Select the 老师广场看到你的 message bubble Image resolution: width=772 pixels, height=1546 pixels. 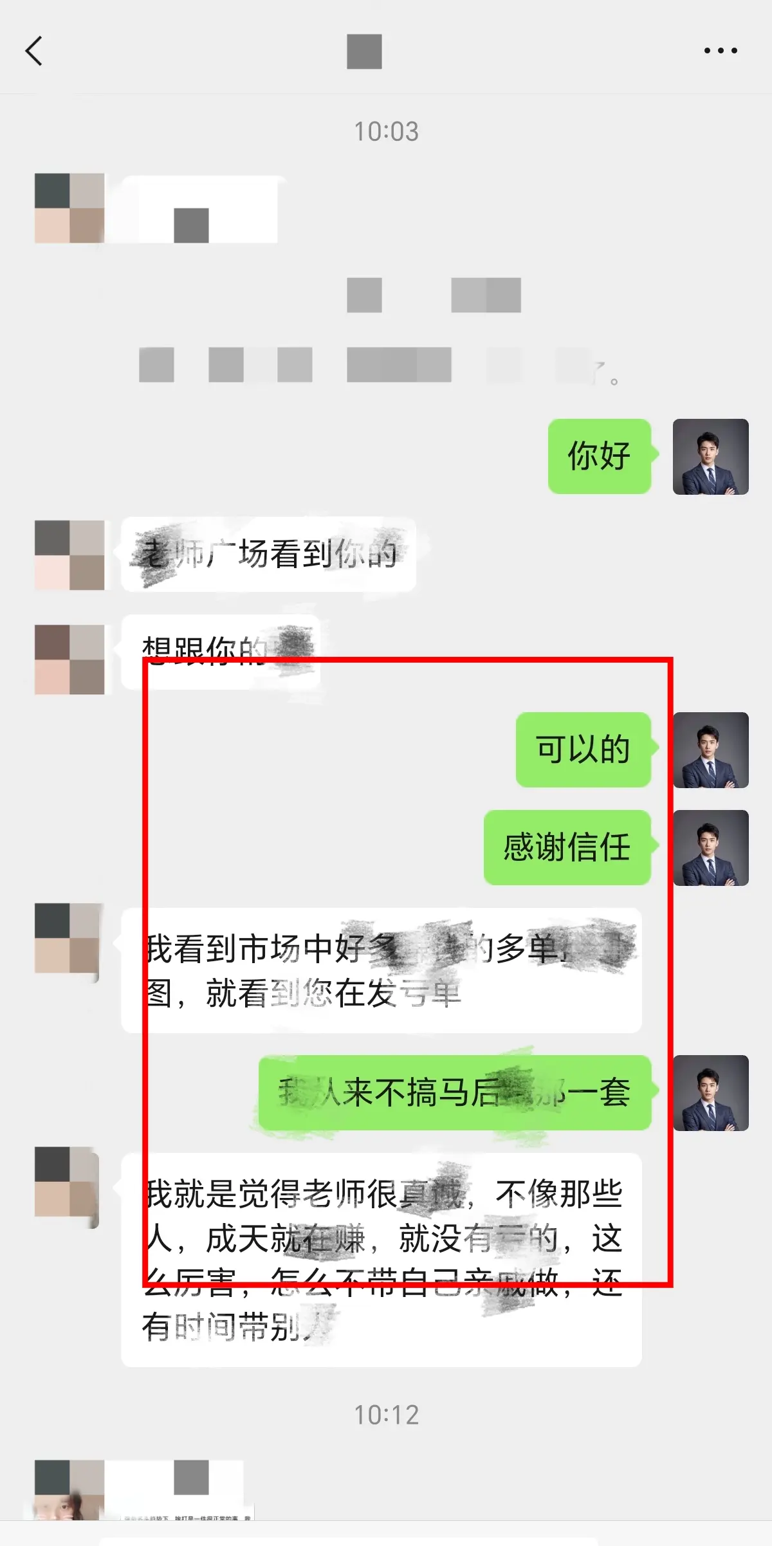(269, 555)
